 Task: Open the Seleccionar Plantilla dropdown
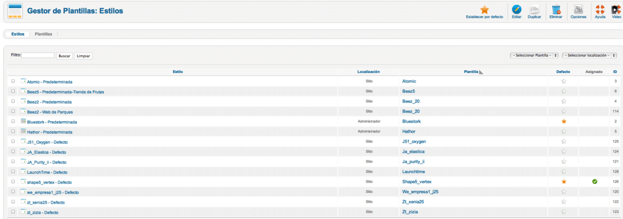point(534,55)
